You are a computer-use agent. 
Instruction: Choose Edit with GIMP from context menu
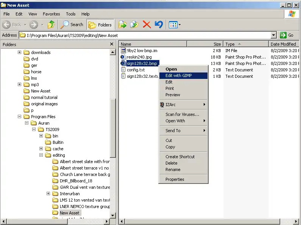pyautogui.click(x=178, y=76)
